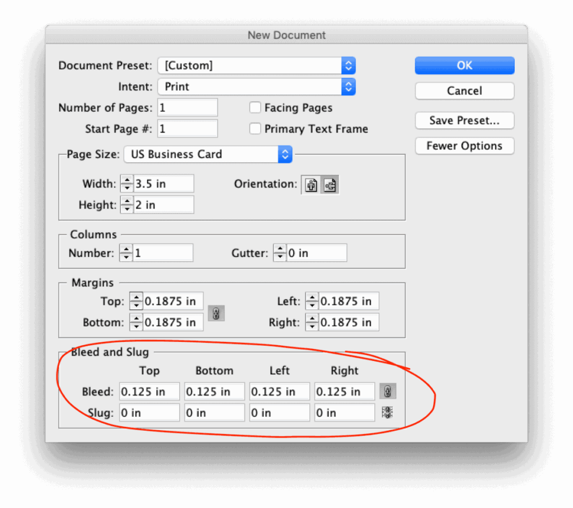Click the Bleed Top input field
Image resolution: width=573 pixels, height=508 pixels.
(x=149, y=392)
